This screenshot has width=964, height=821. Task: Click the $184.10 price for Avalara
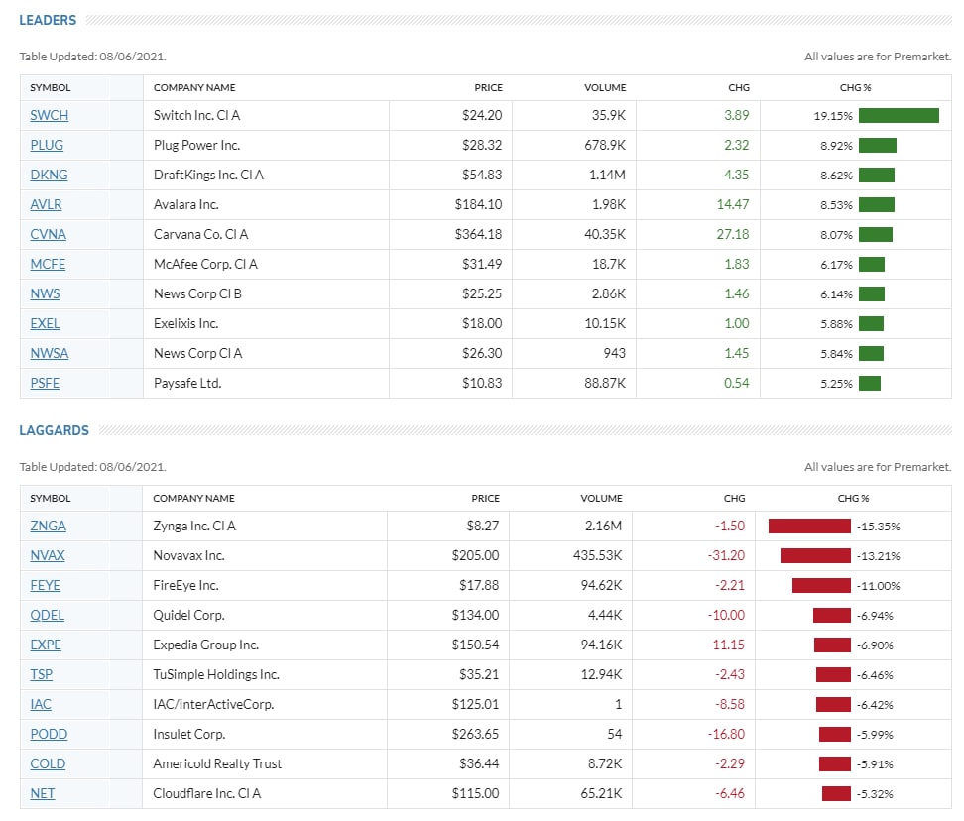click(478, 204)
